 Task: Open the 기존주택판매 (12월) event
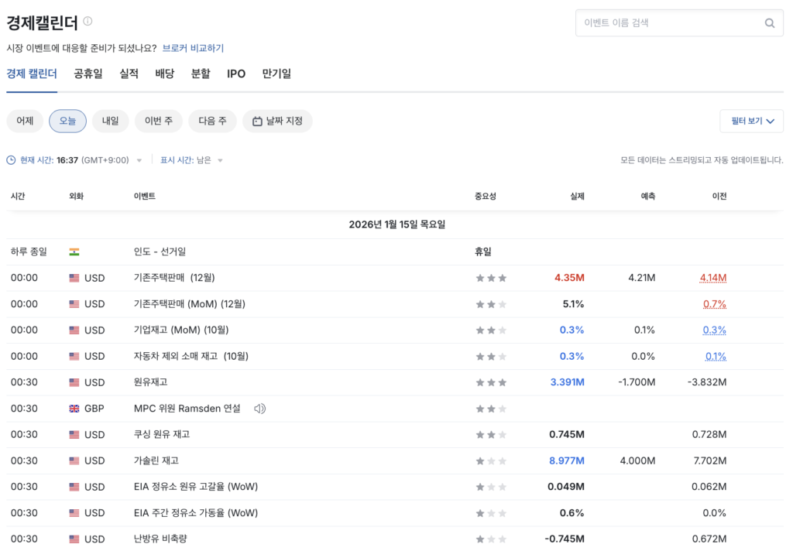point(174,278)
